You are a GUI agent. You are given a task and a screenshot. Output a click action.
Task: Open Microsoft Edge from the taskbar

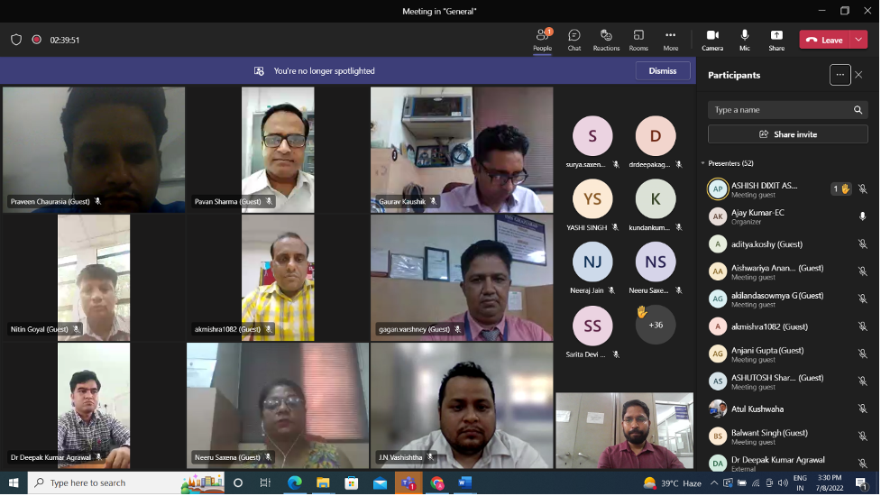[x=294, y=483]
